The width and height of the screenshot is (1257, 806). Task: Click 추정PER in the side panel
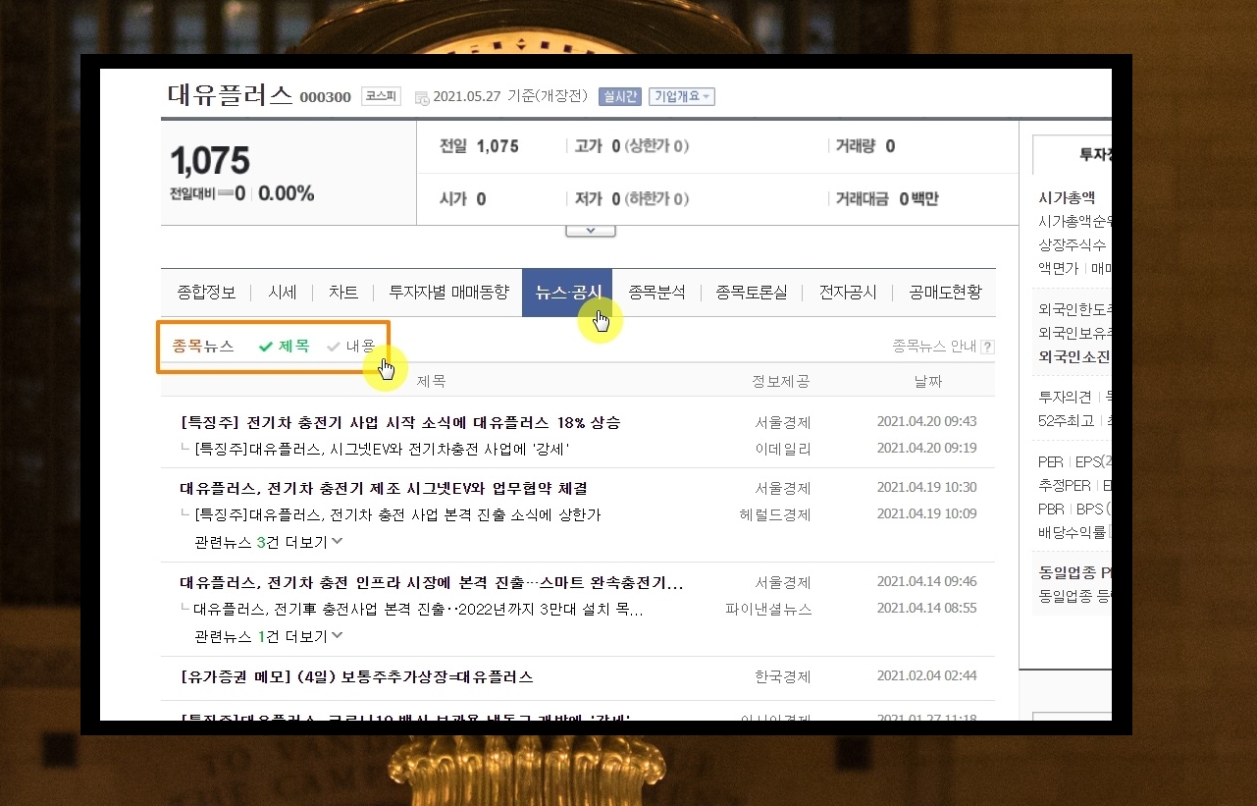coord(1065,485)
